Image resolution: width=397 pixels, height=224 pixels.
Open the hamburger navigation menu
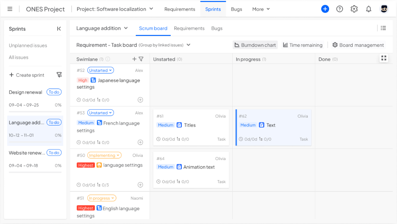click(x=10, y=9)
